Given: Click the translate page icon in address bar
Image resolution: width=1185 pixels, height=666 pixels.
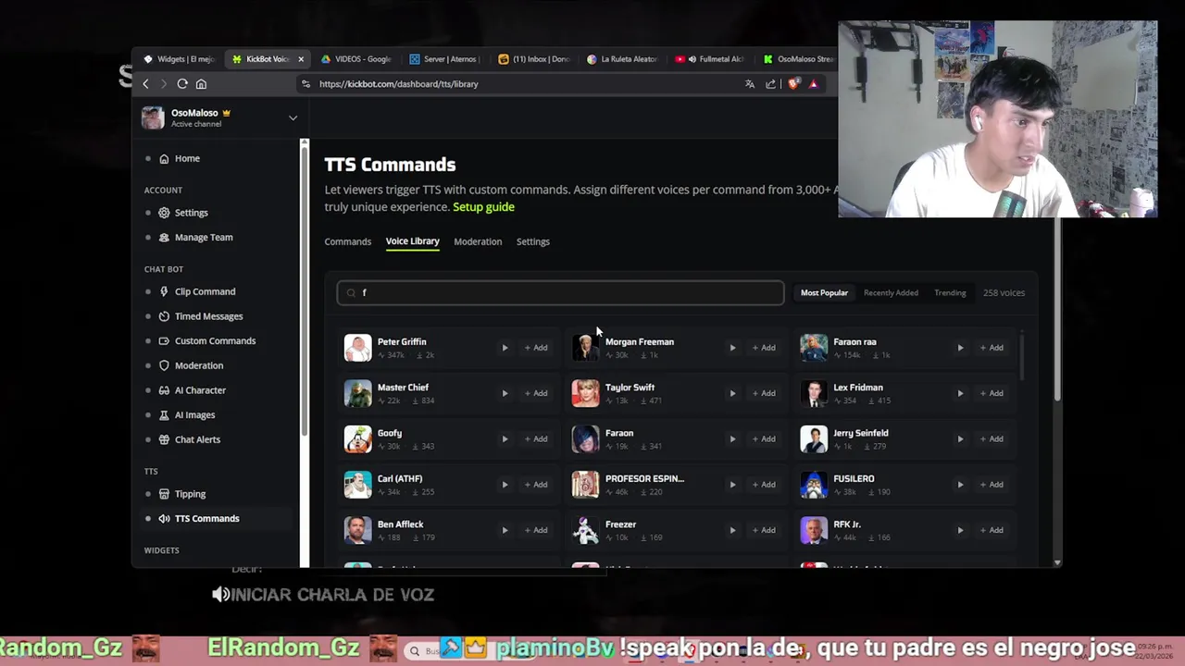Looking at the screenshot, I should pyautogui.click(x=750, y=84).
